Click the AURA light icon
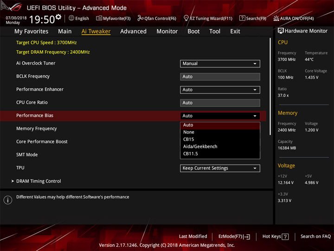The width and height of the screenshot is (334, 251). coord(276,18)
